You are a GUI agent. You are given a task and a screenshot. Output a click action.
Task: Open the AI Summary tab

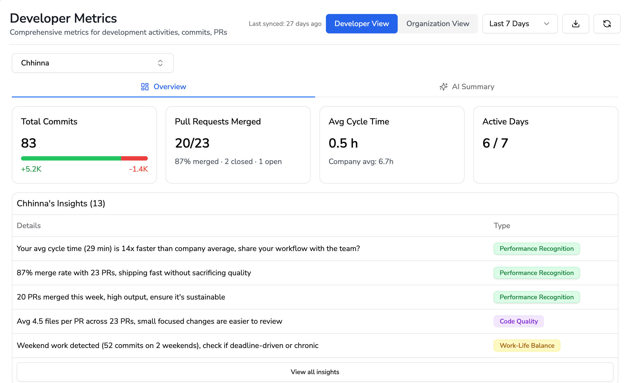tap(467, 87)
